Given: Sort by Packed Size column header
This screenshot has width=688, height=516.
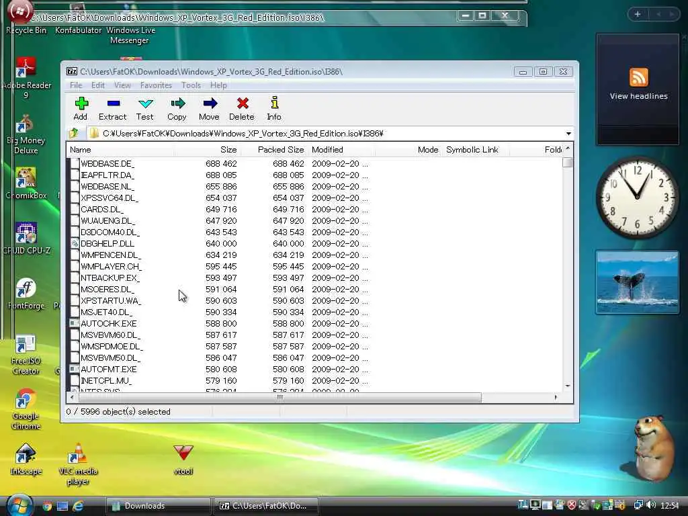Looking at the screenshot, I should [275, 150].
